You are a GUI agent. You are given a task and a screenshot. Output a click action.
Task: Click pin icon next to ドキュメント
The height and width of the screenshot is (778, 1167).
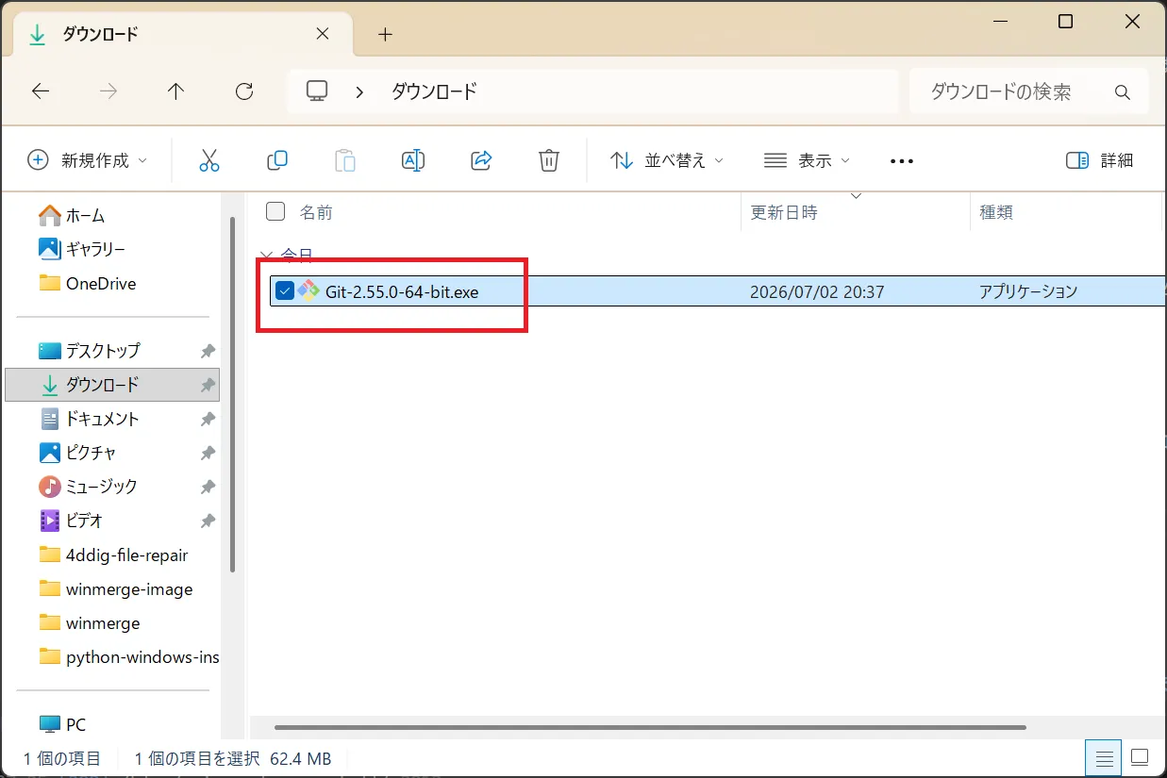(x=208, y=419)
